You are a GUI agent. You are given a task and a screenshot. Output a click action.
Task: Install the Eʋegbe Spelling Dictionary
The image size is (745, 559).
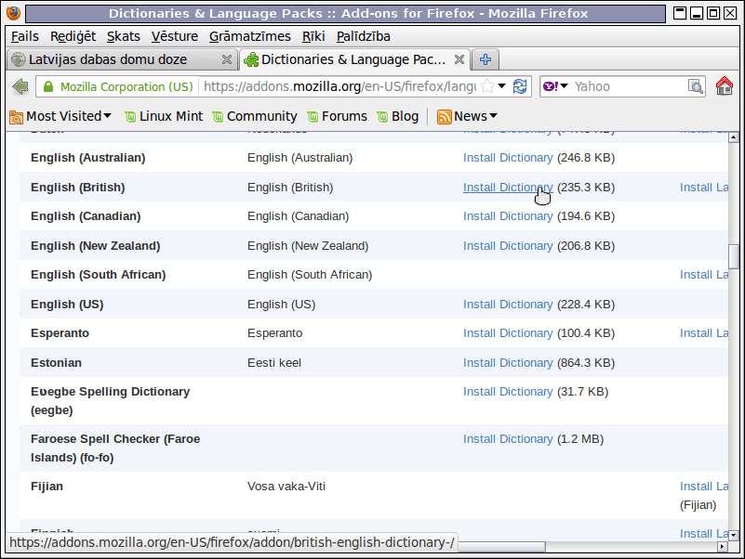[x=508, y=392]
